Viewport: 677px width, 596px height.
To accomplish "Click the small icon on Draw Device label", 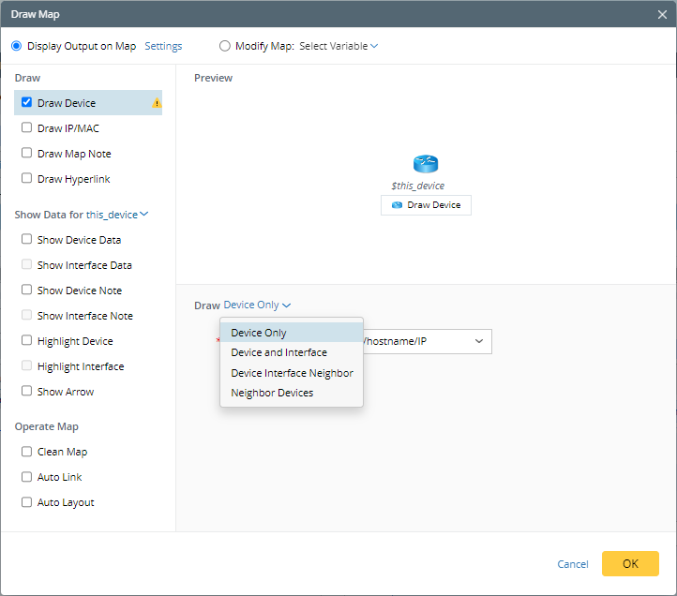I will [397, 205].
